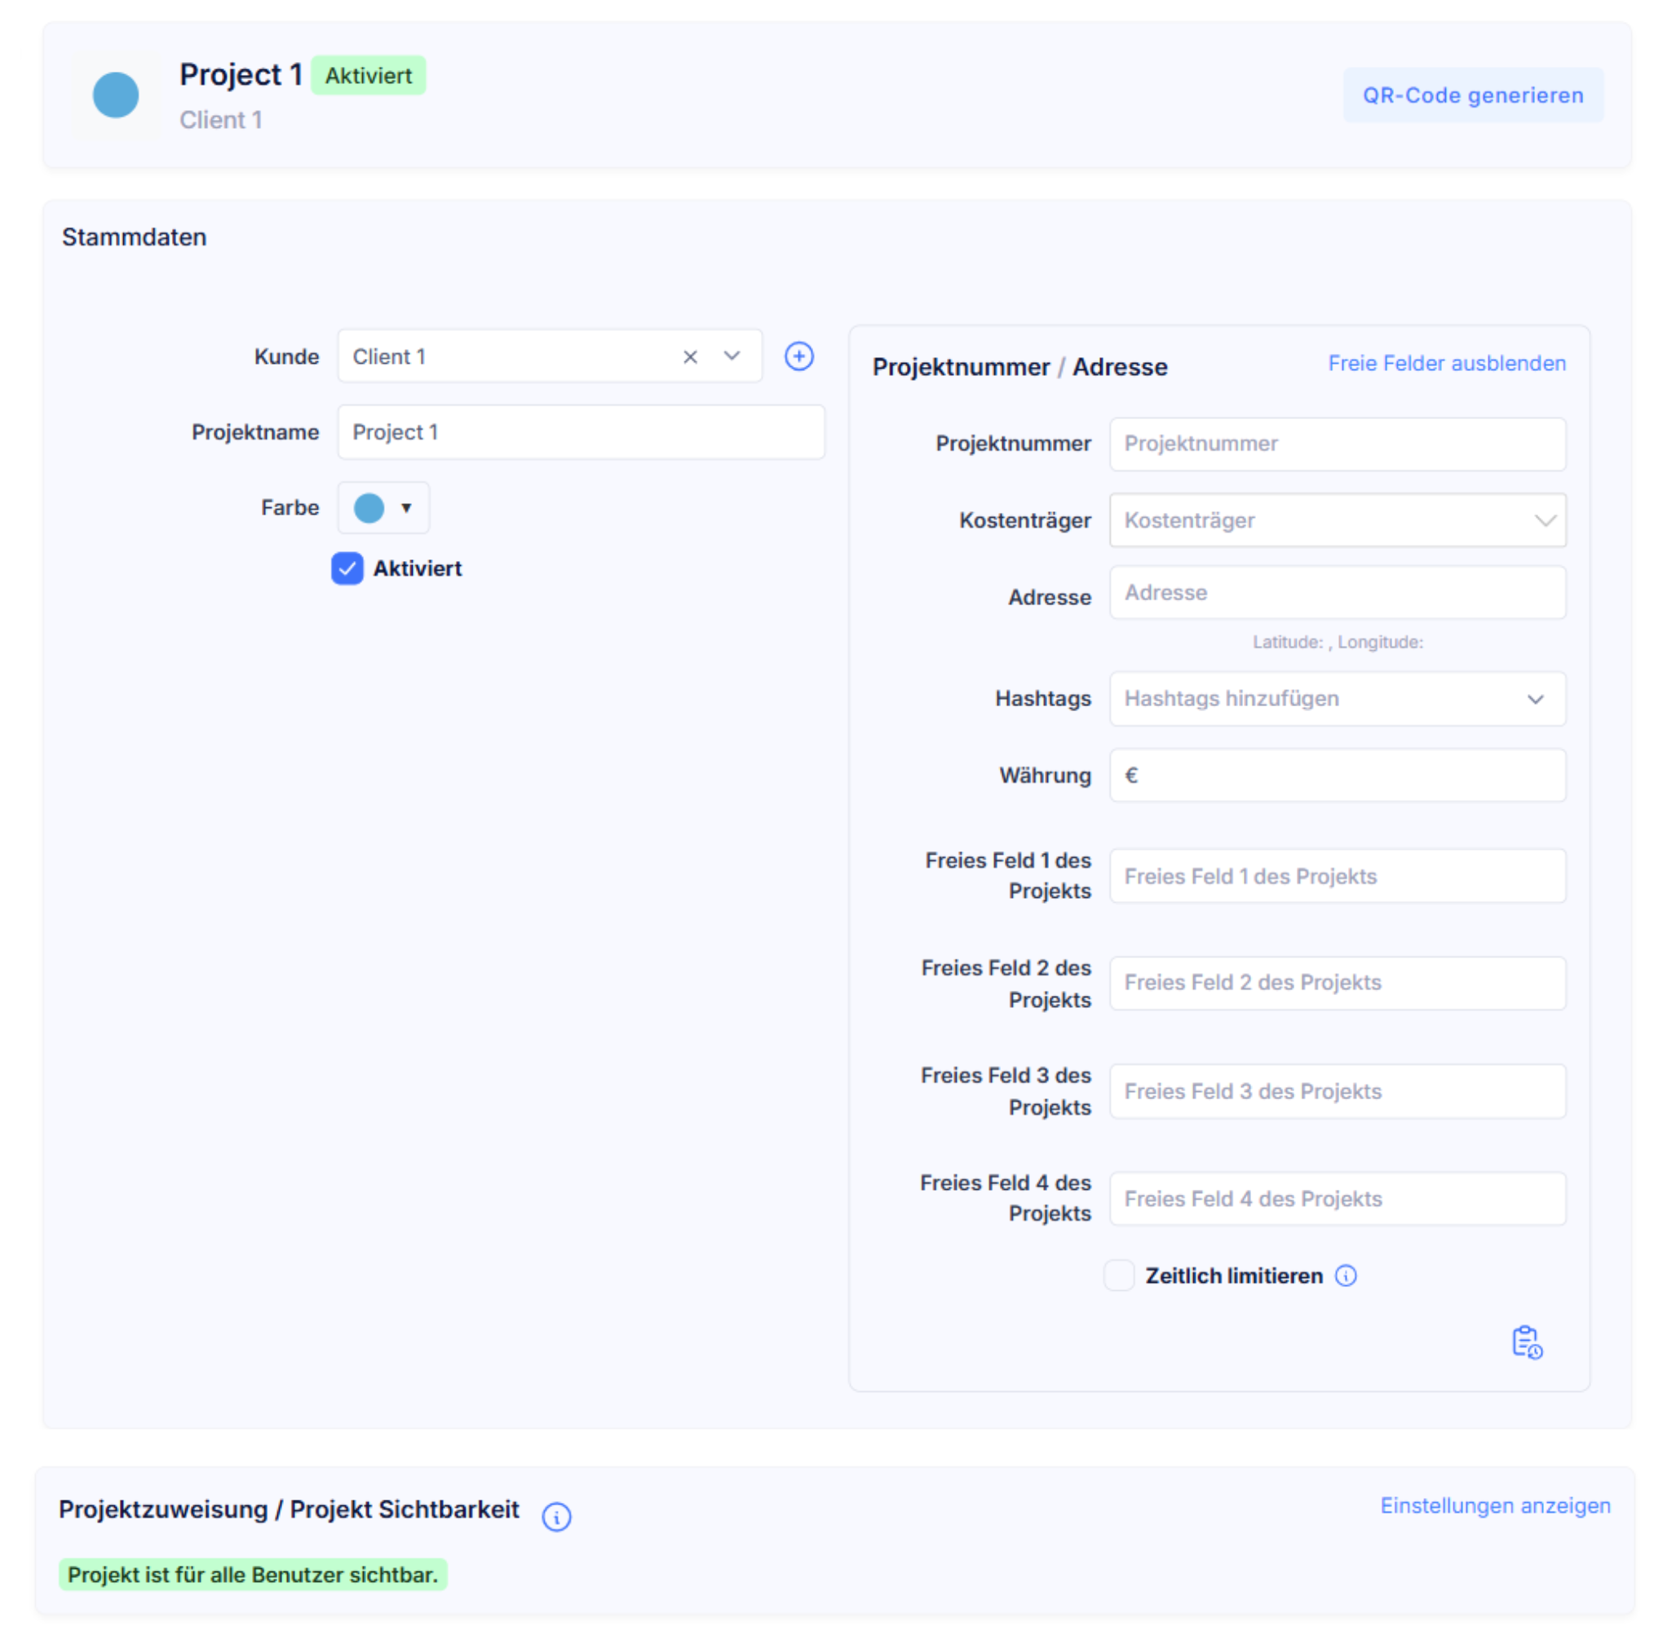Click the QR-Code generieren button
Image resolution: width=1654 pixels, height=1631 pixels.
point(1472,95)
